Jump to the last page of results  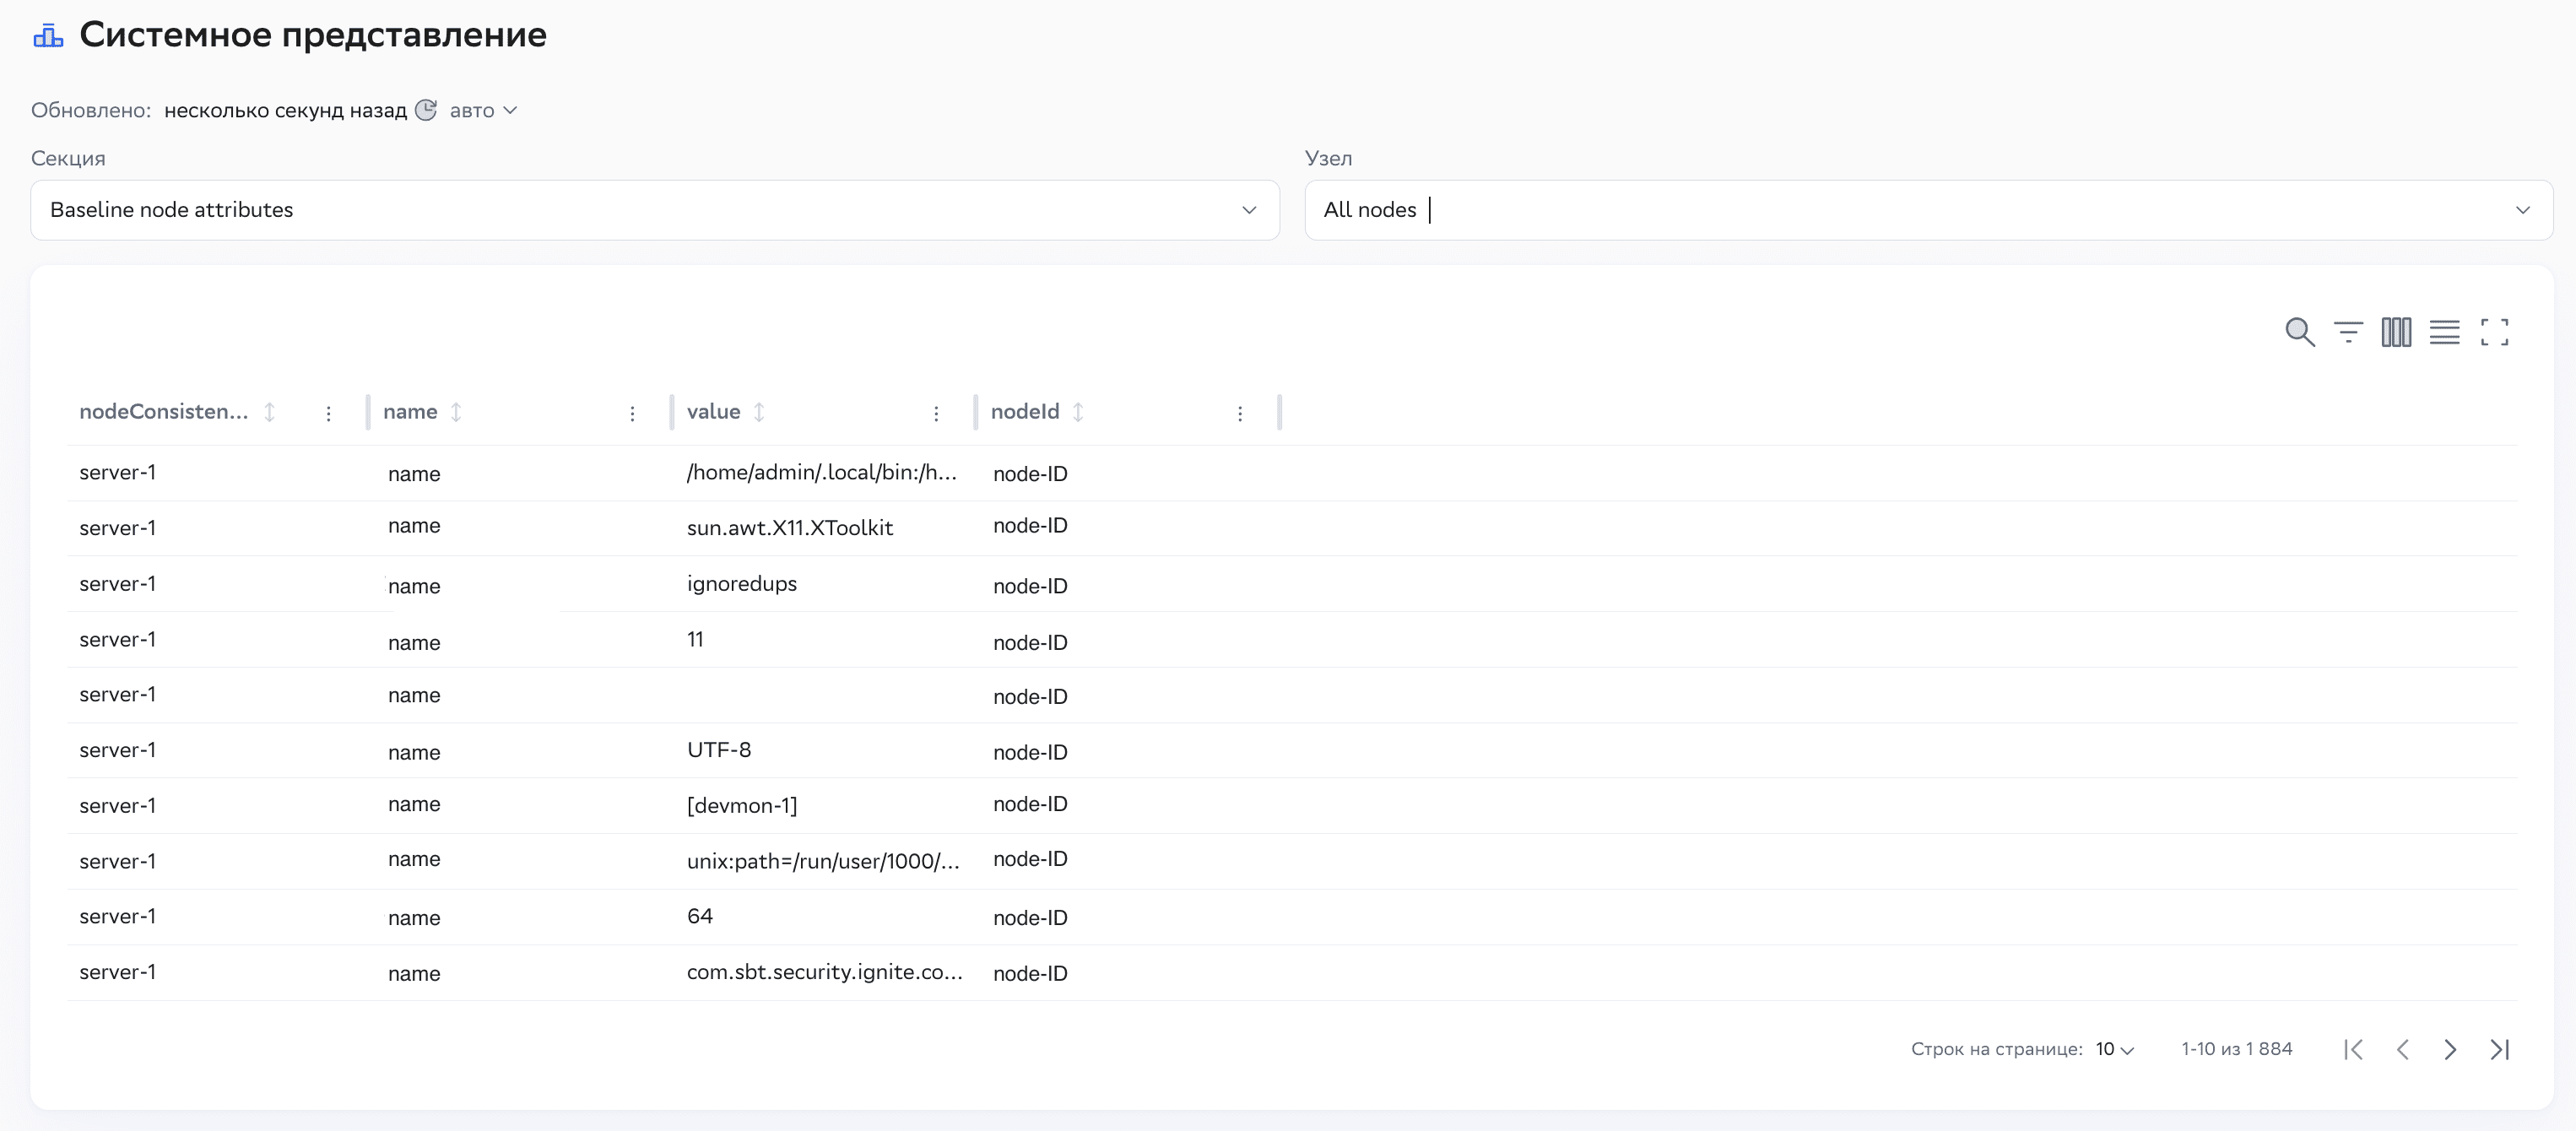click(x=2500, y=1049)
